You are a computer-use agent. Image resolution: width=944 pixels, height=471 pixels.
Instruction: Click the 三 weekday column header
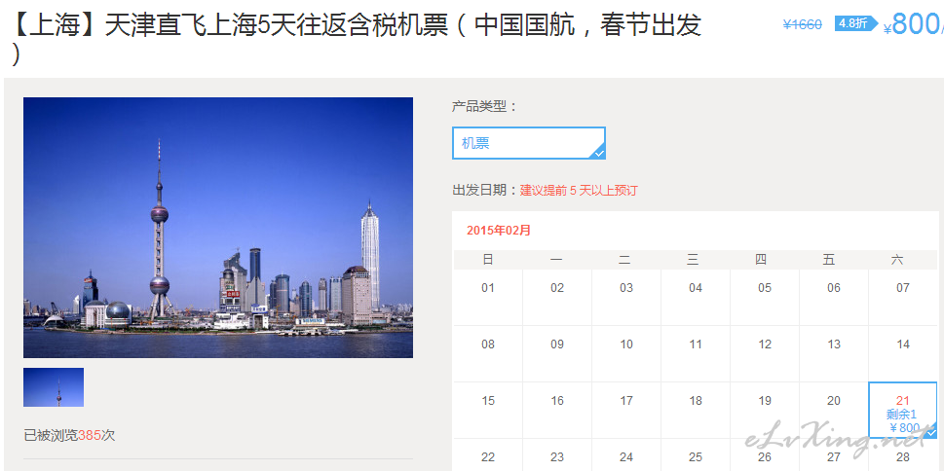[x=693, y=260]
